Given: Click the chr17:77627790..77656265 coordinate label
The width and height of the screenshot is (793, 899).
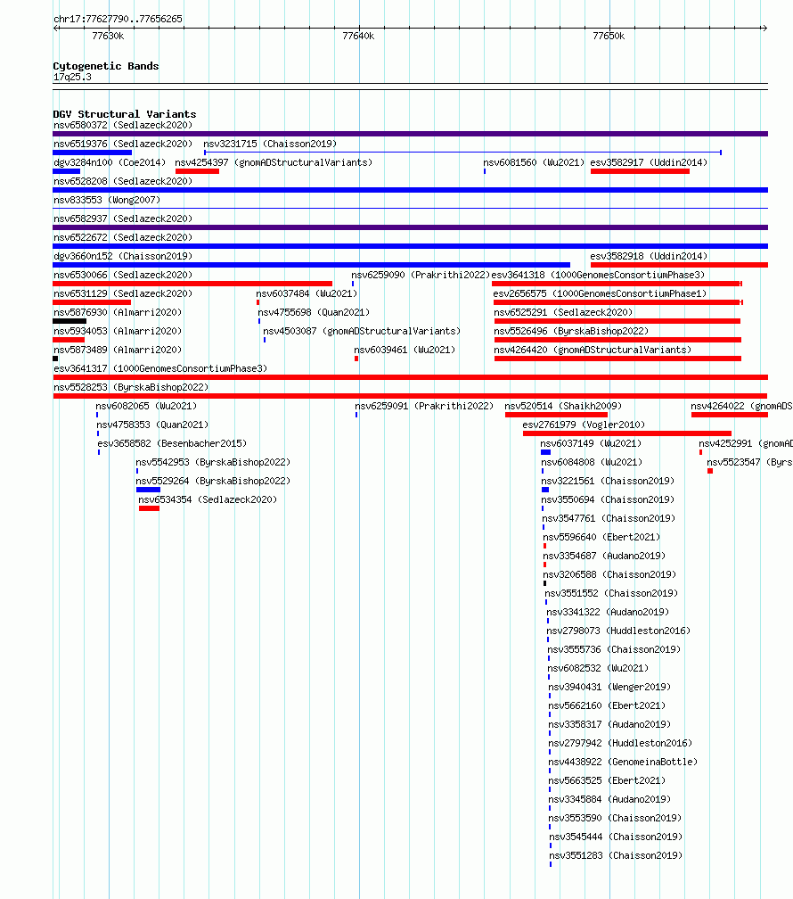Looking at the screenshot, I should tap(118, 19).
